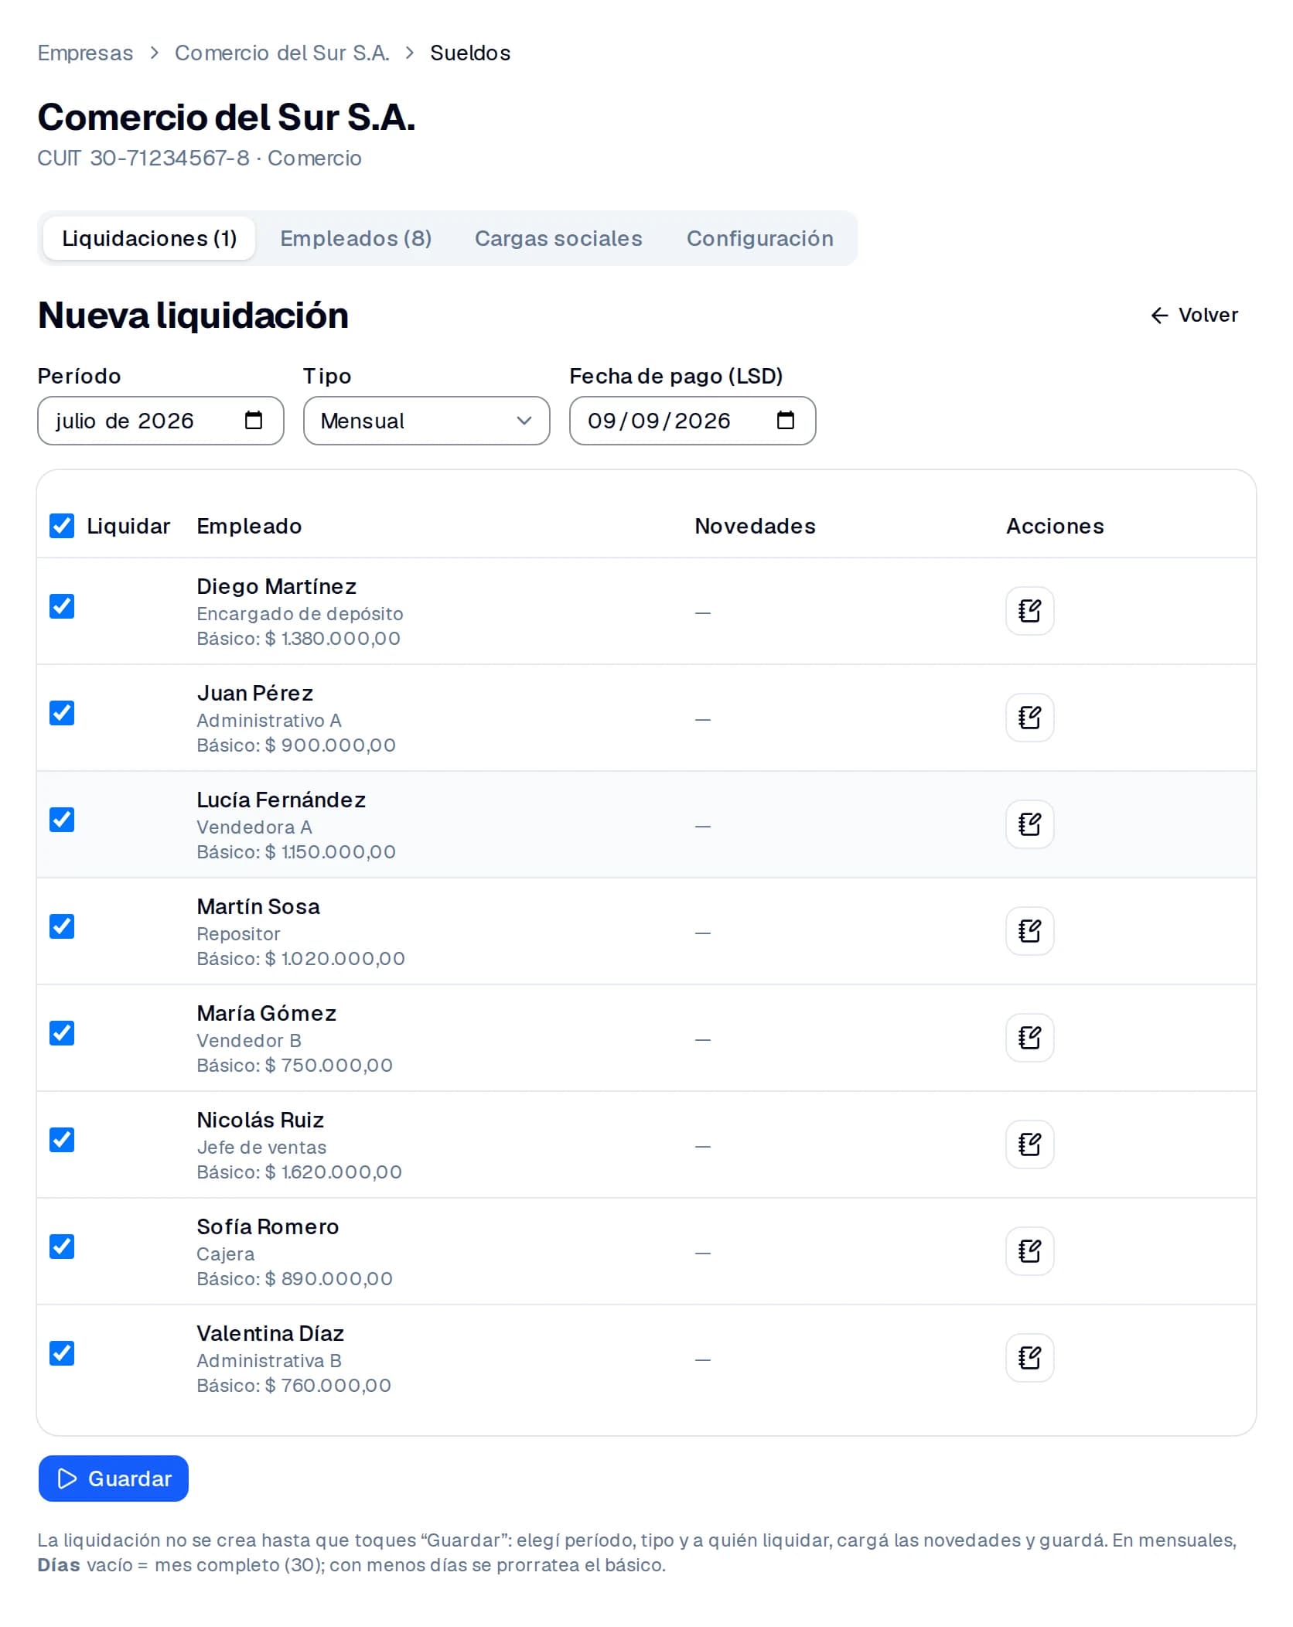Click the Guardar button
Screen dimensions: 1293x1627
coord(114,1479)
